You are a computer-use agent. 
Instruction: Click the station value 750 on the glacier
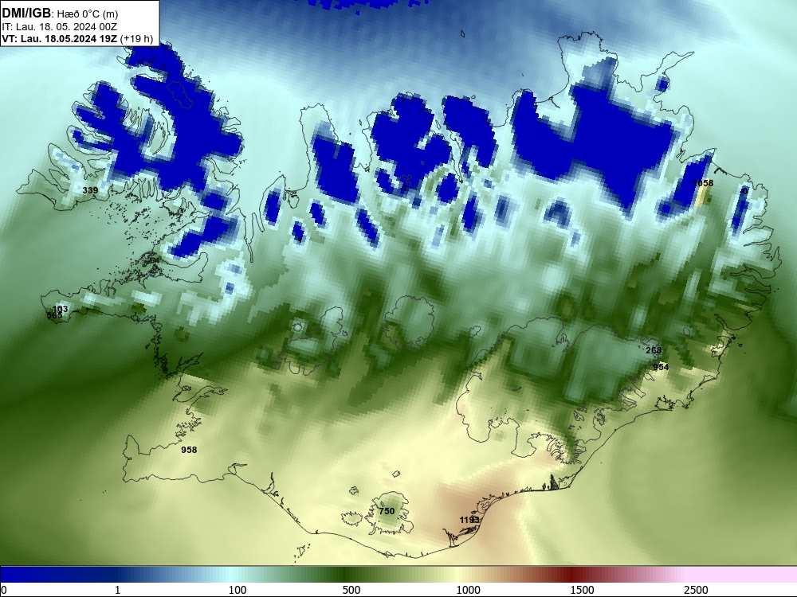coord(387,511)
